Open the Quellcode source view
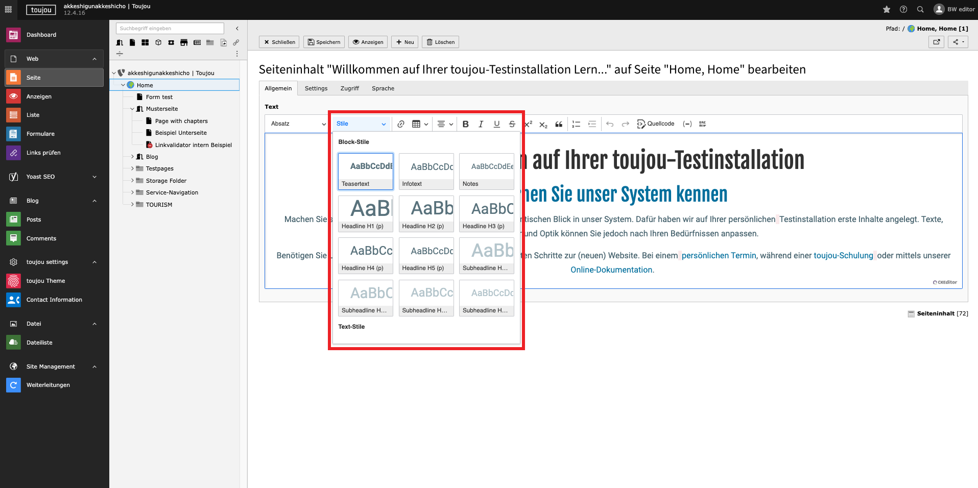978x488 pixels. click(x=656, y=124)
